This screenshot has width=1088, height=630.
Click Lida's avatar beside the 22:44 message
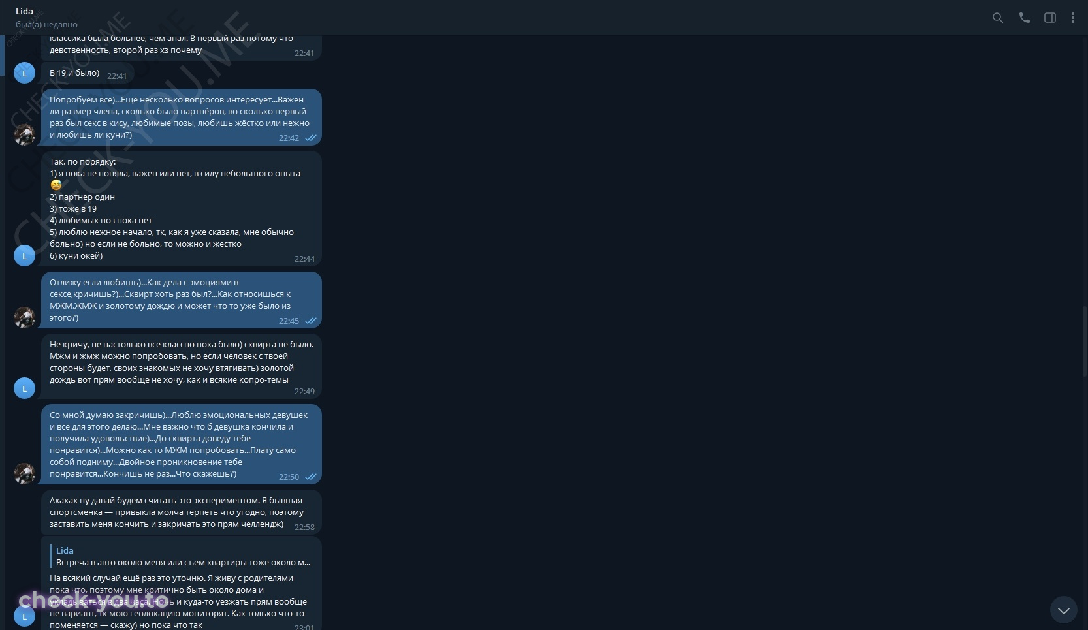pos(24,255)
